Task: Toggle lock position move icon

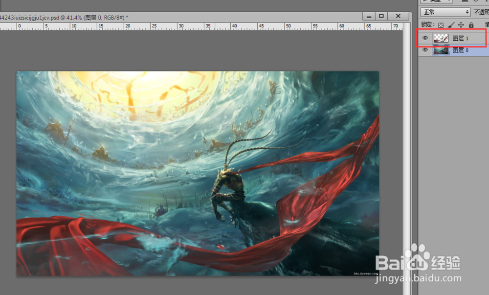Action: 461,24
